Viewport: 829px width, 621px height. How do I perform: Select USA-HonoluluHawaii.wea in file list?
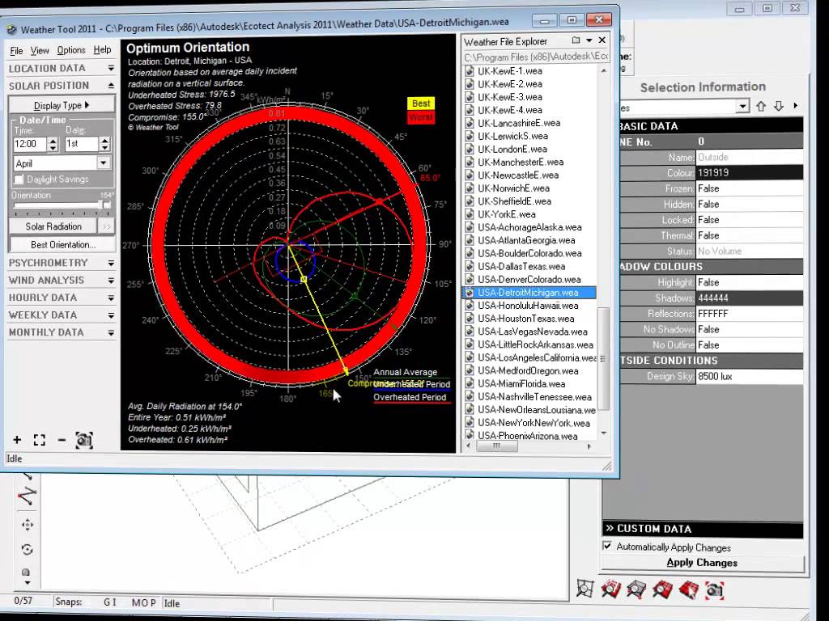[528, 306]
